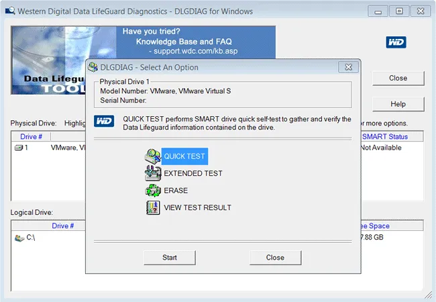Select the QUICK TEST magnifier icon
Screen dimensions: 436x302
point(153,156)
